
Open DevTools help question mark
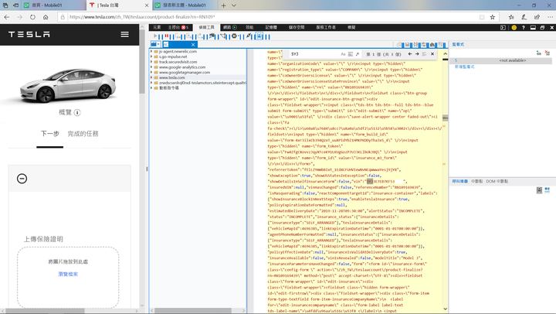[x=524, y=27]
